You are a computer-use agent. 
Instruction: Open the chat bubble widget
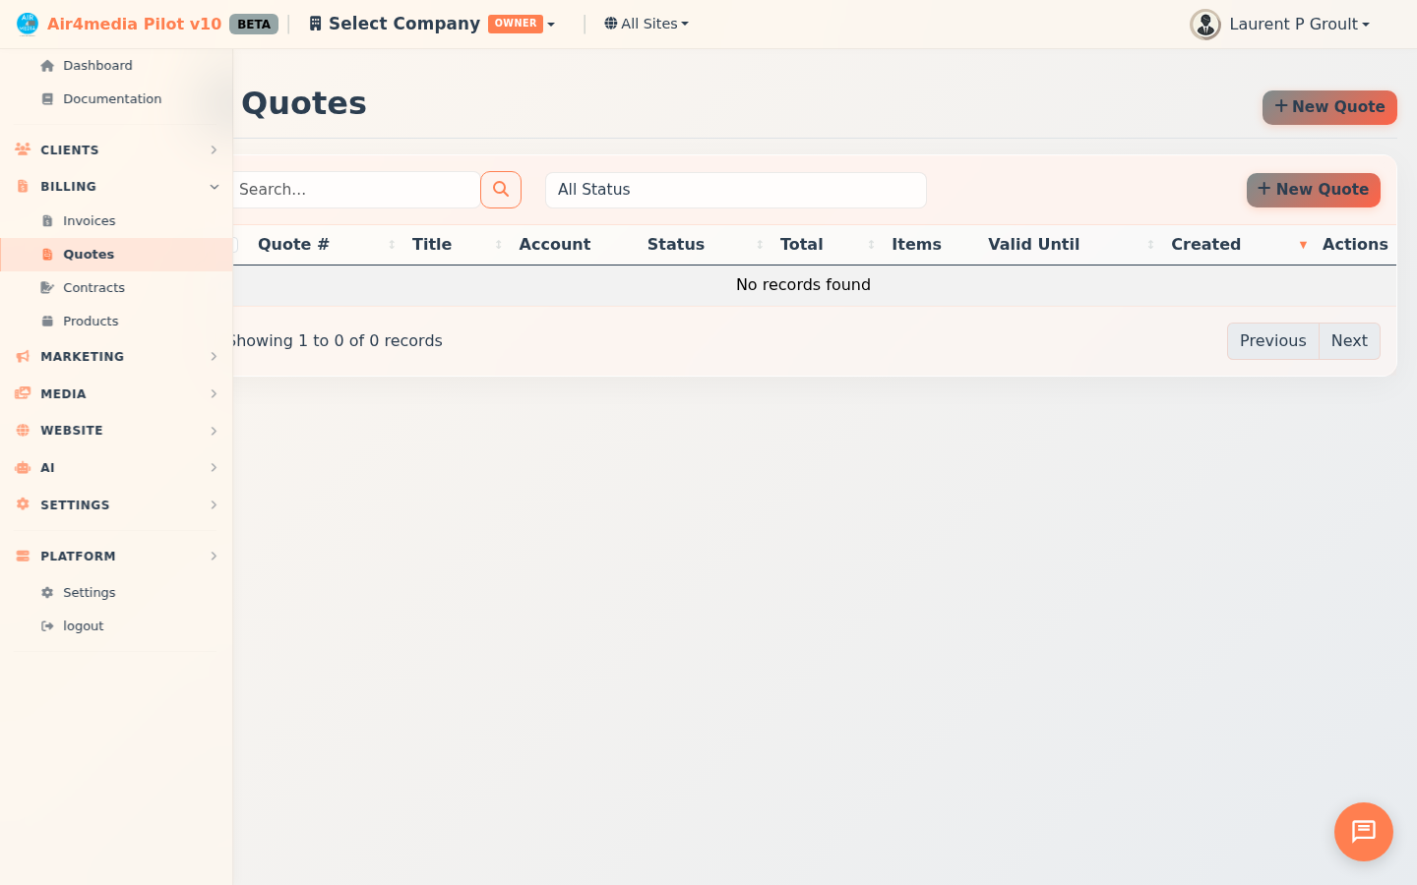pos(1363,832)
